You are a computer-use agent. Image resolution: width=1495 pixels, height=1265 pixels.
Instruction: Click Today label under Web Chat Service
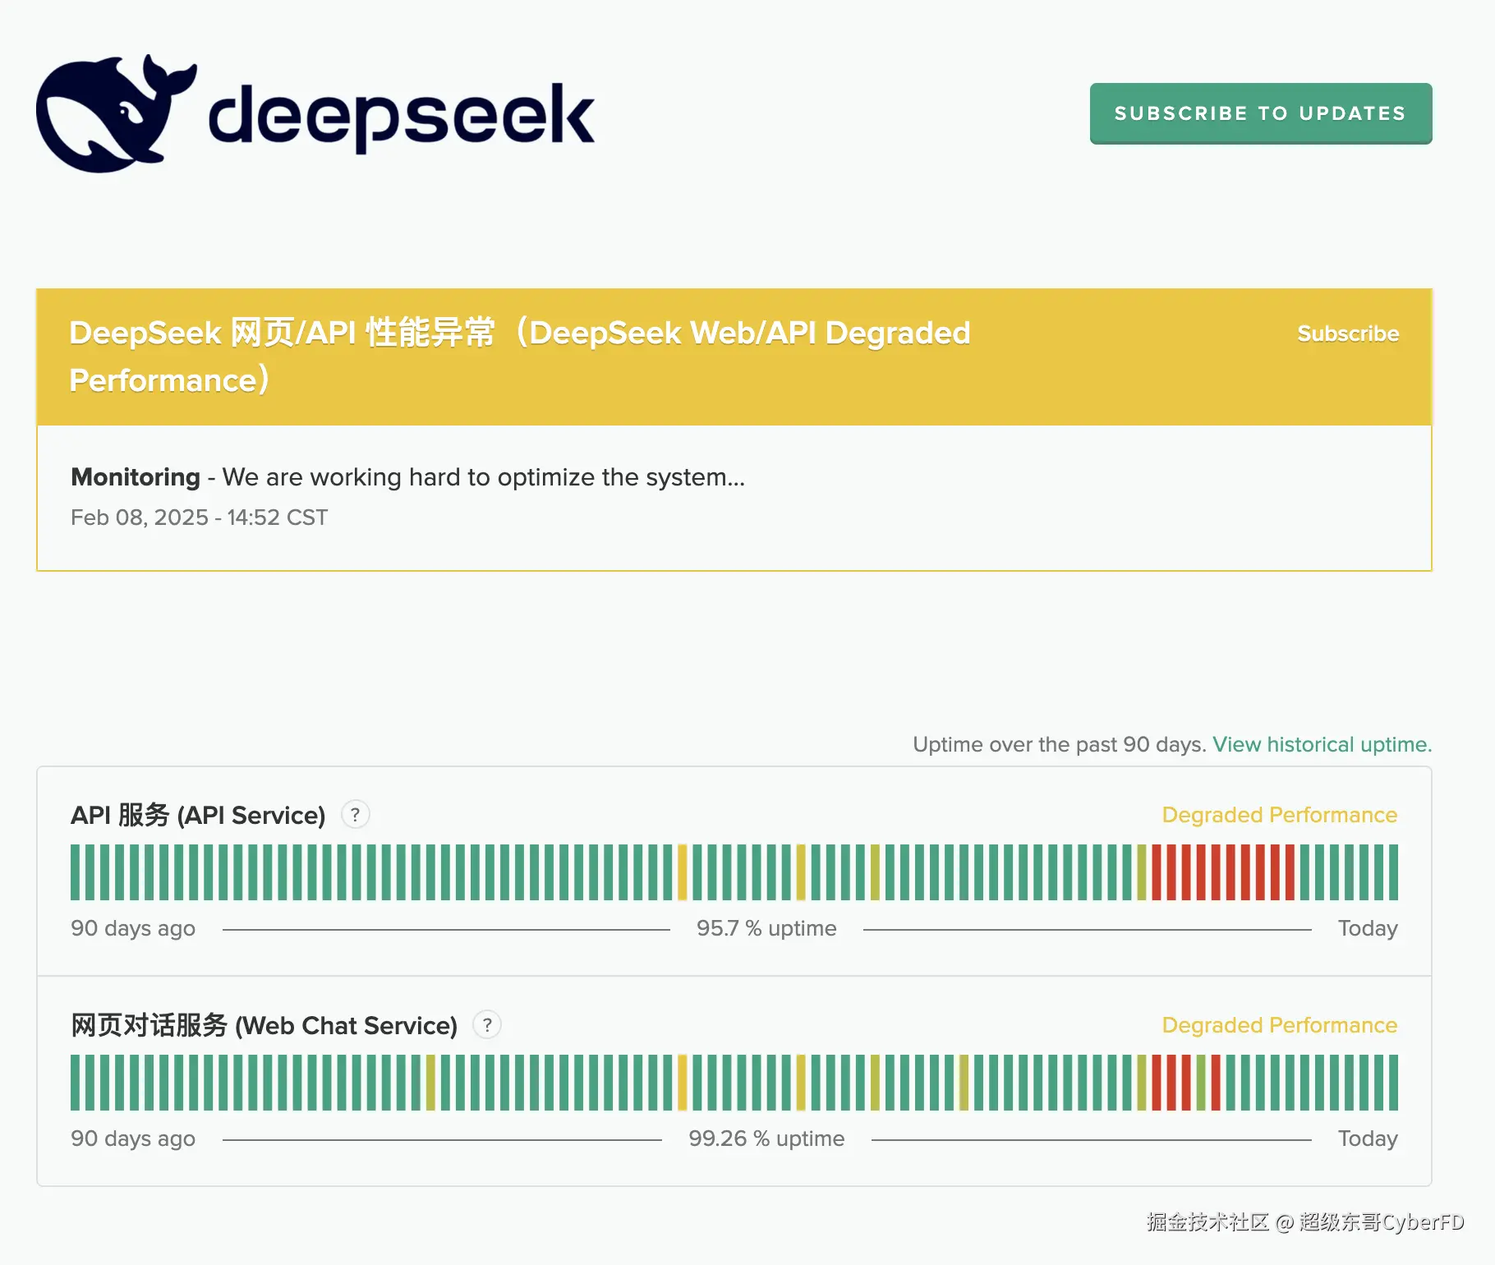tap(1368, 1138)
